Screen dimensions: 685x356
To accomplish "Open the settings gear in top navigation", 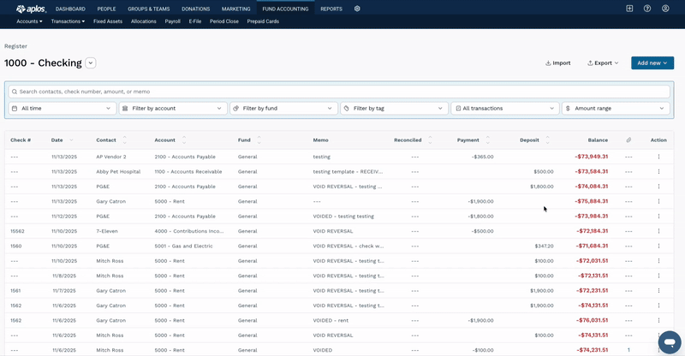I will pyautogui.click(x=357, y=9).
